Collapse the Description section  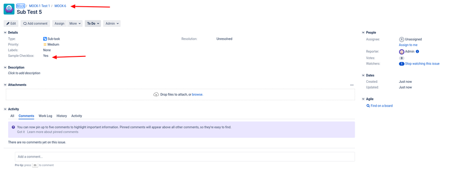click(x=5, y=68)
